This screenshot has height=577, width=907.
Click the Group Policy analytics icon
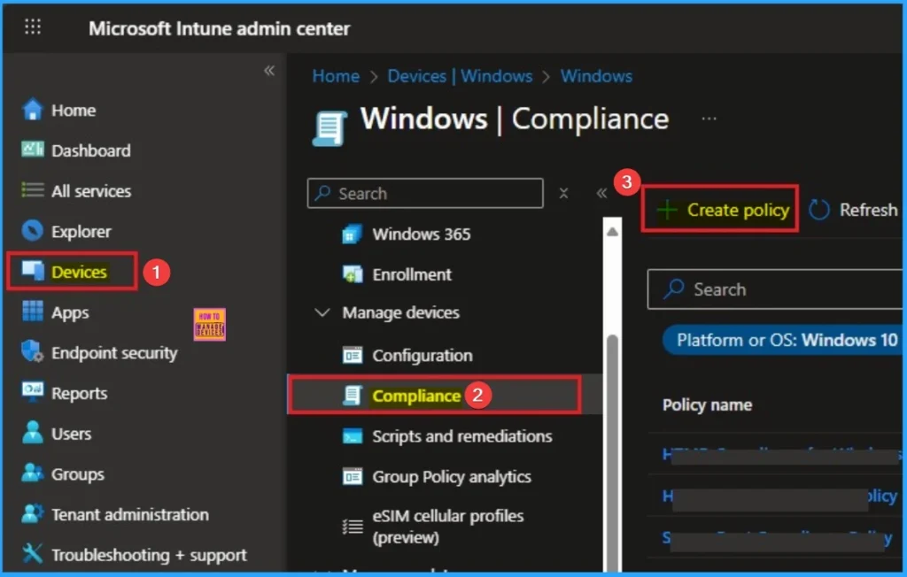tap(353, 476)
